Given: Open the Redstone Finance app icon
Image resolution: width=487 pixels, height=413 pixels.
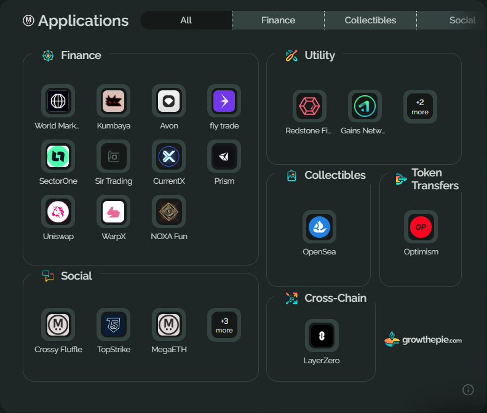Looking at the screenshot, I should pyautogui.click(x=309, y=106).
